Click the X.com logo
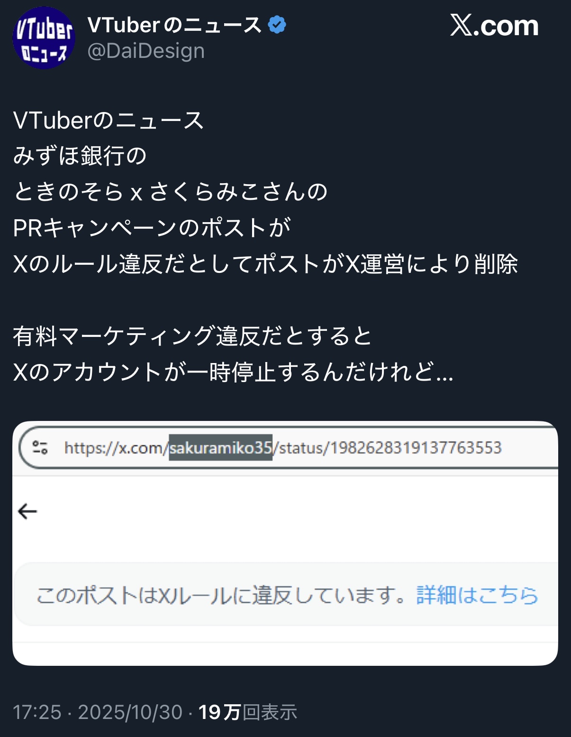The width and height of the screenshot is (571, 737). 494,25
